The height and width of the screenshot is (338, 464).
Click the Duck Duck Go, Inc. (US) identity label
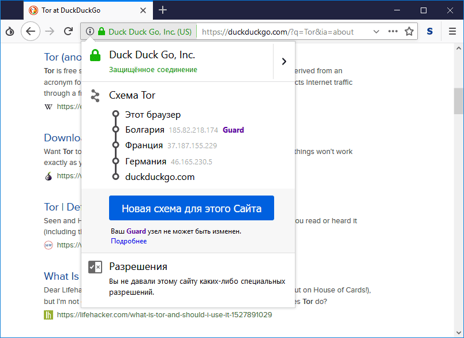(x=150, y=31)
